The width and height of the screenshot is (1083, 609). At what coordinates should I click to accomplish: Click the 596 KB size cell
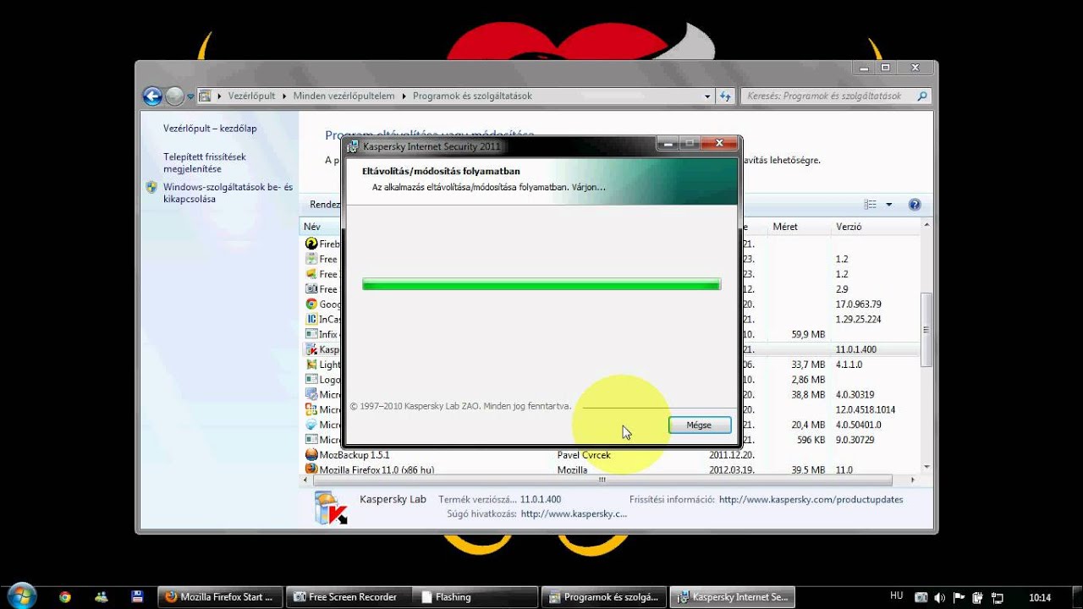pyautogui.click(x=810, y=440)
